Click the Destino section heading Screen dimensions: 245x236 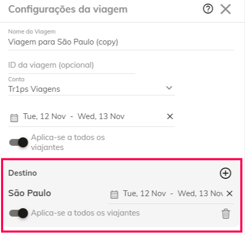pyautogui.click(x=23, y=173)
